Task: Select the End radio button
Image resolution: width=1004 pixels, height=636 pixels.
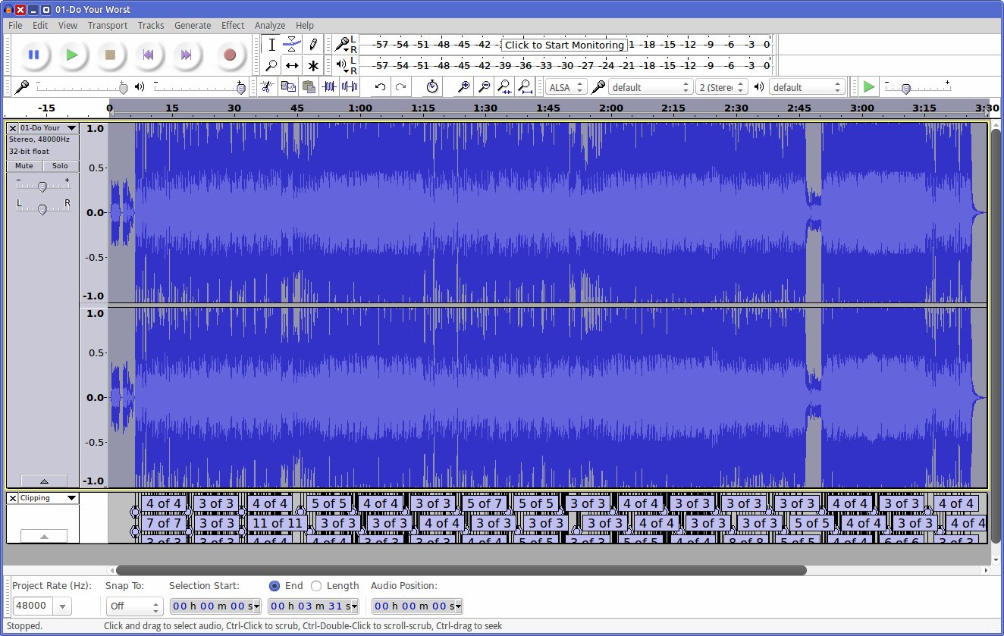Action: click(x=275, y=586)
